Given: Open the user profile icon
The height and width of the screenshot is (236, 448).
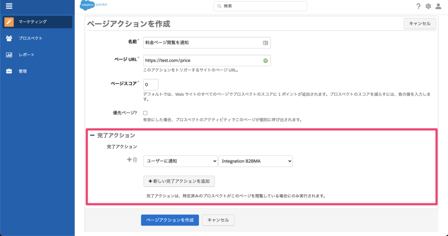Looking at the screenshot, I should (x=438, y=6).
